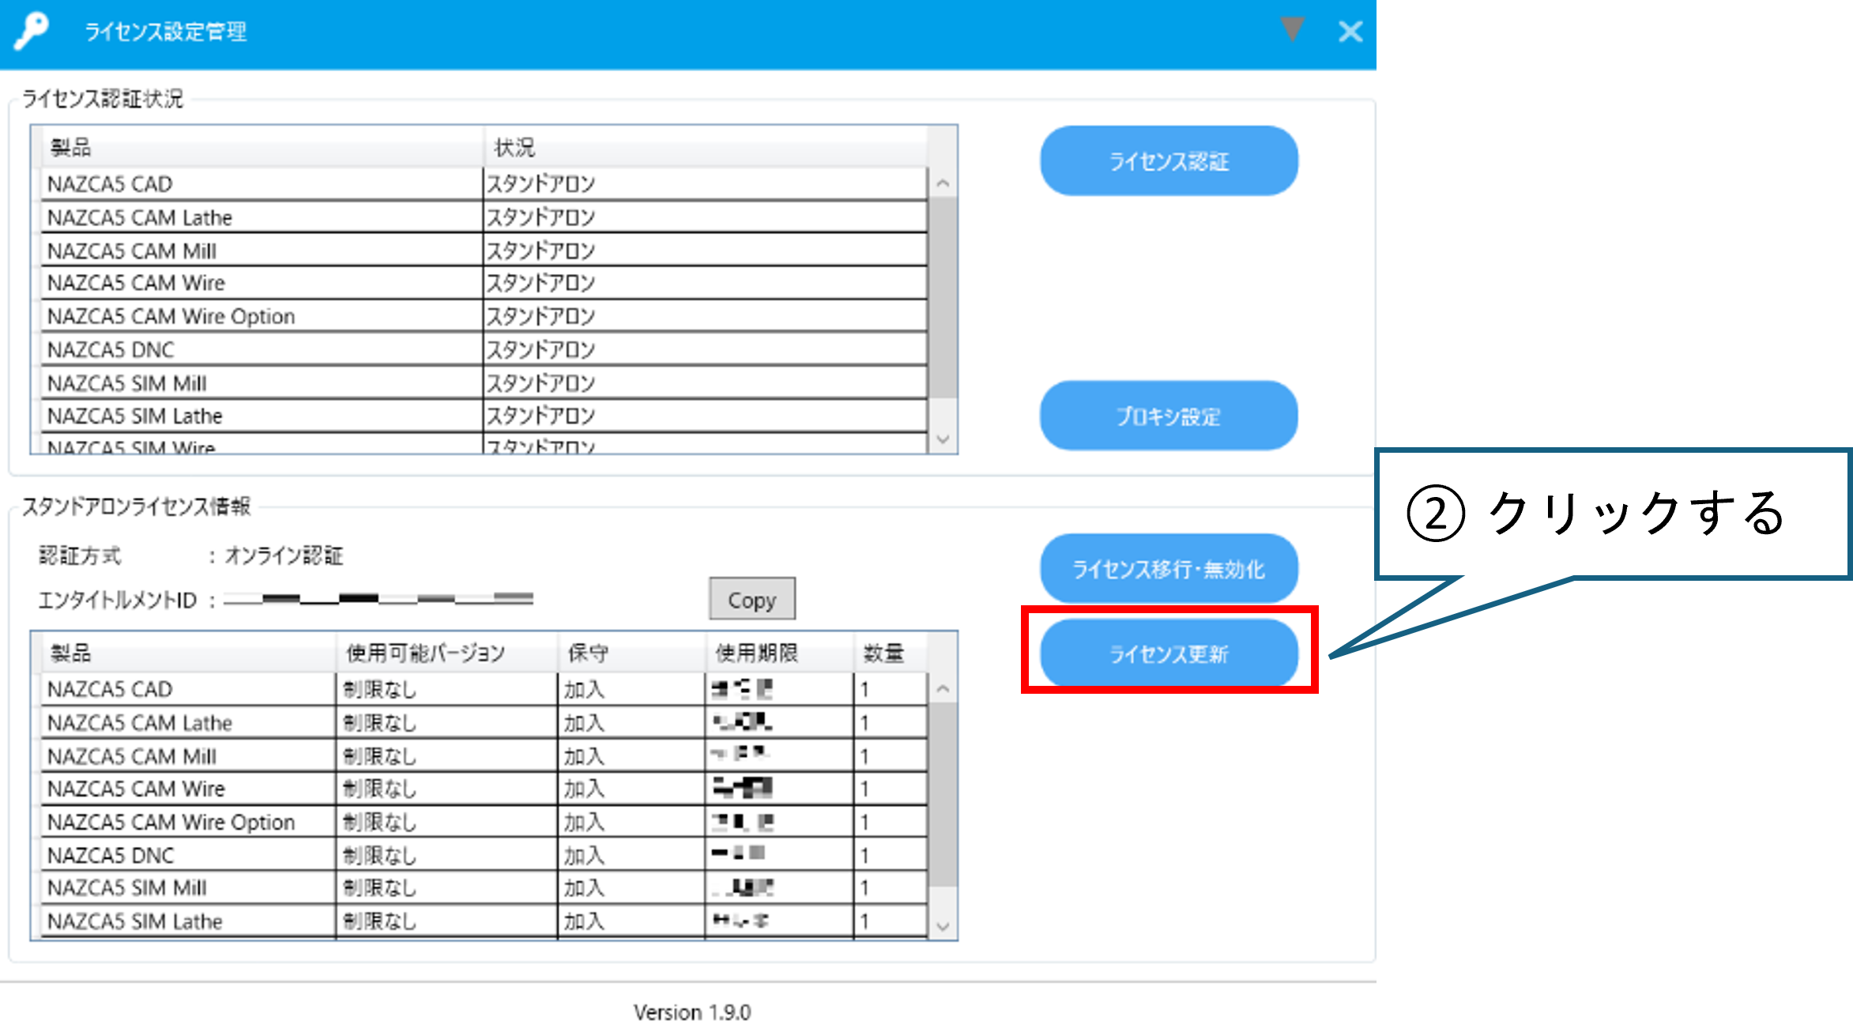Select NAZCA5 SIM Mill in upper list
The width and height of the screenshot is (1853, 1028).
(x=483, y=382)
